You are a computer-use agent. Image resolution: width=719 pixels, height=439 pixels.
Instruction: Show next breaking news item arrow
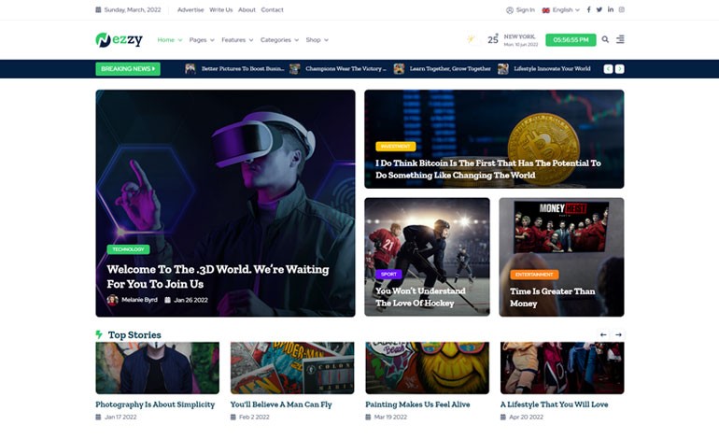pyautogui.click(x=619, y=69)
